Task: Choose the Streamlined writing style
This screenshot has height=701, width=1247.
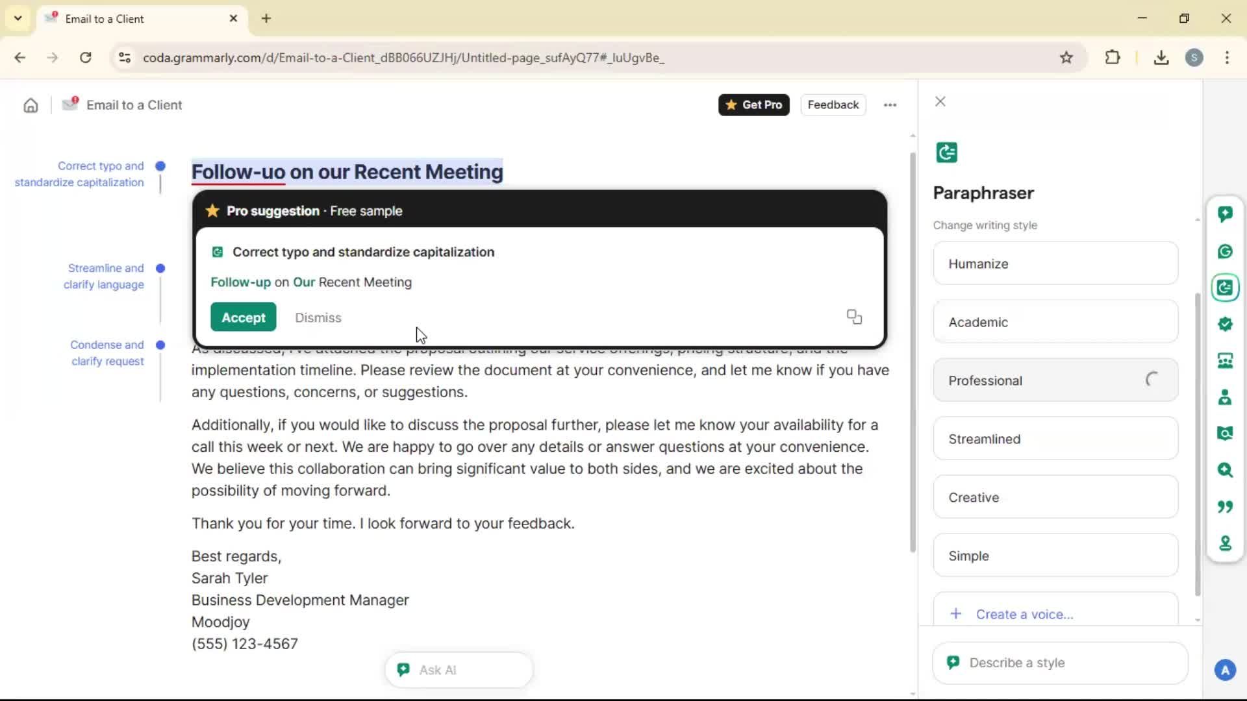Action: (1055, 439)
